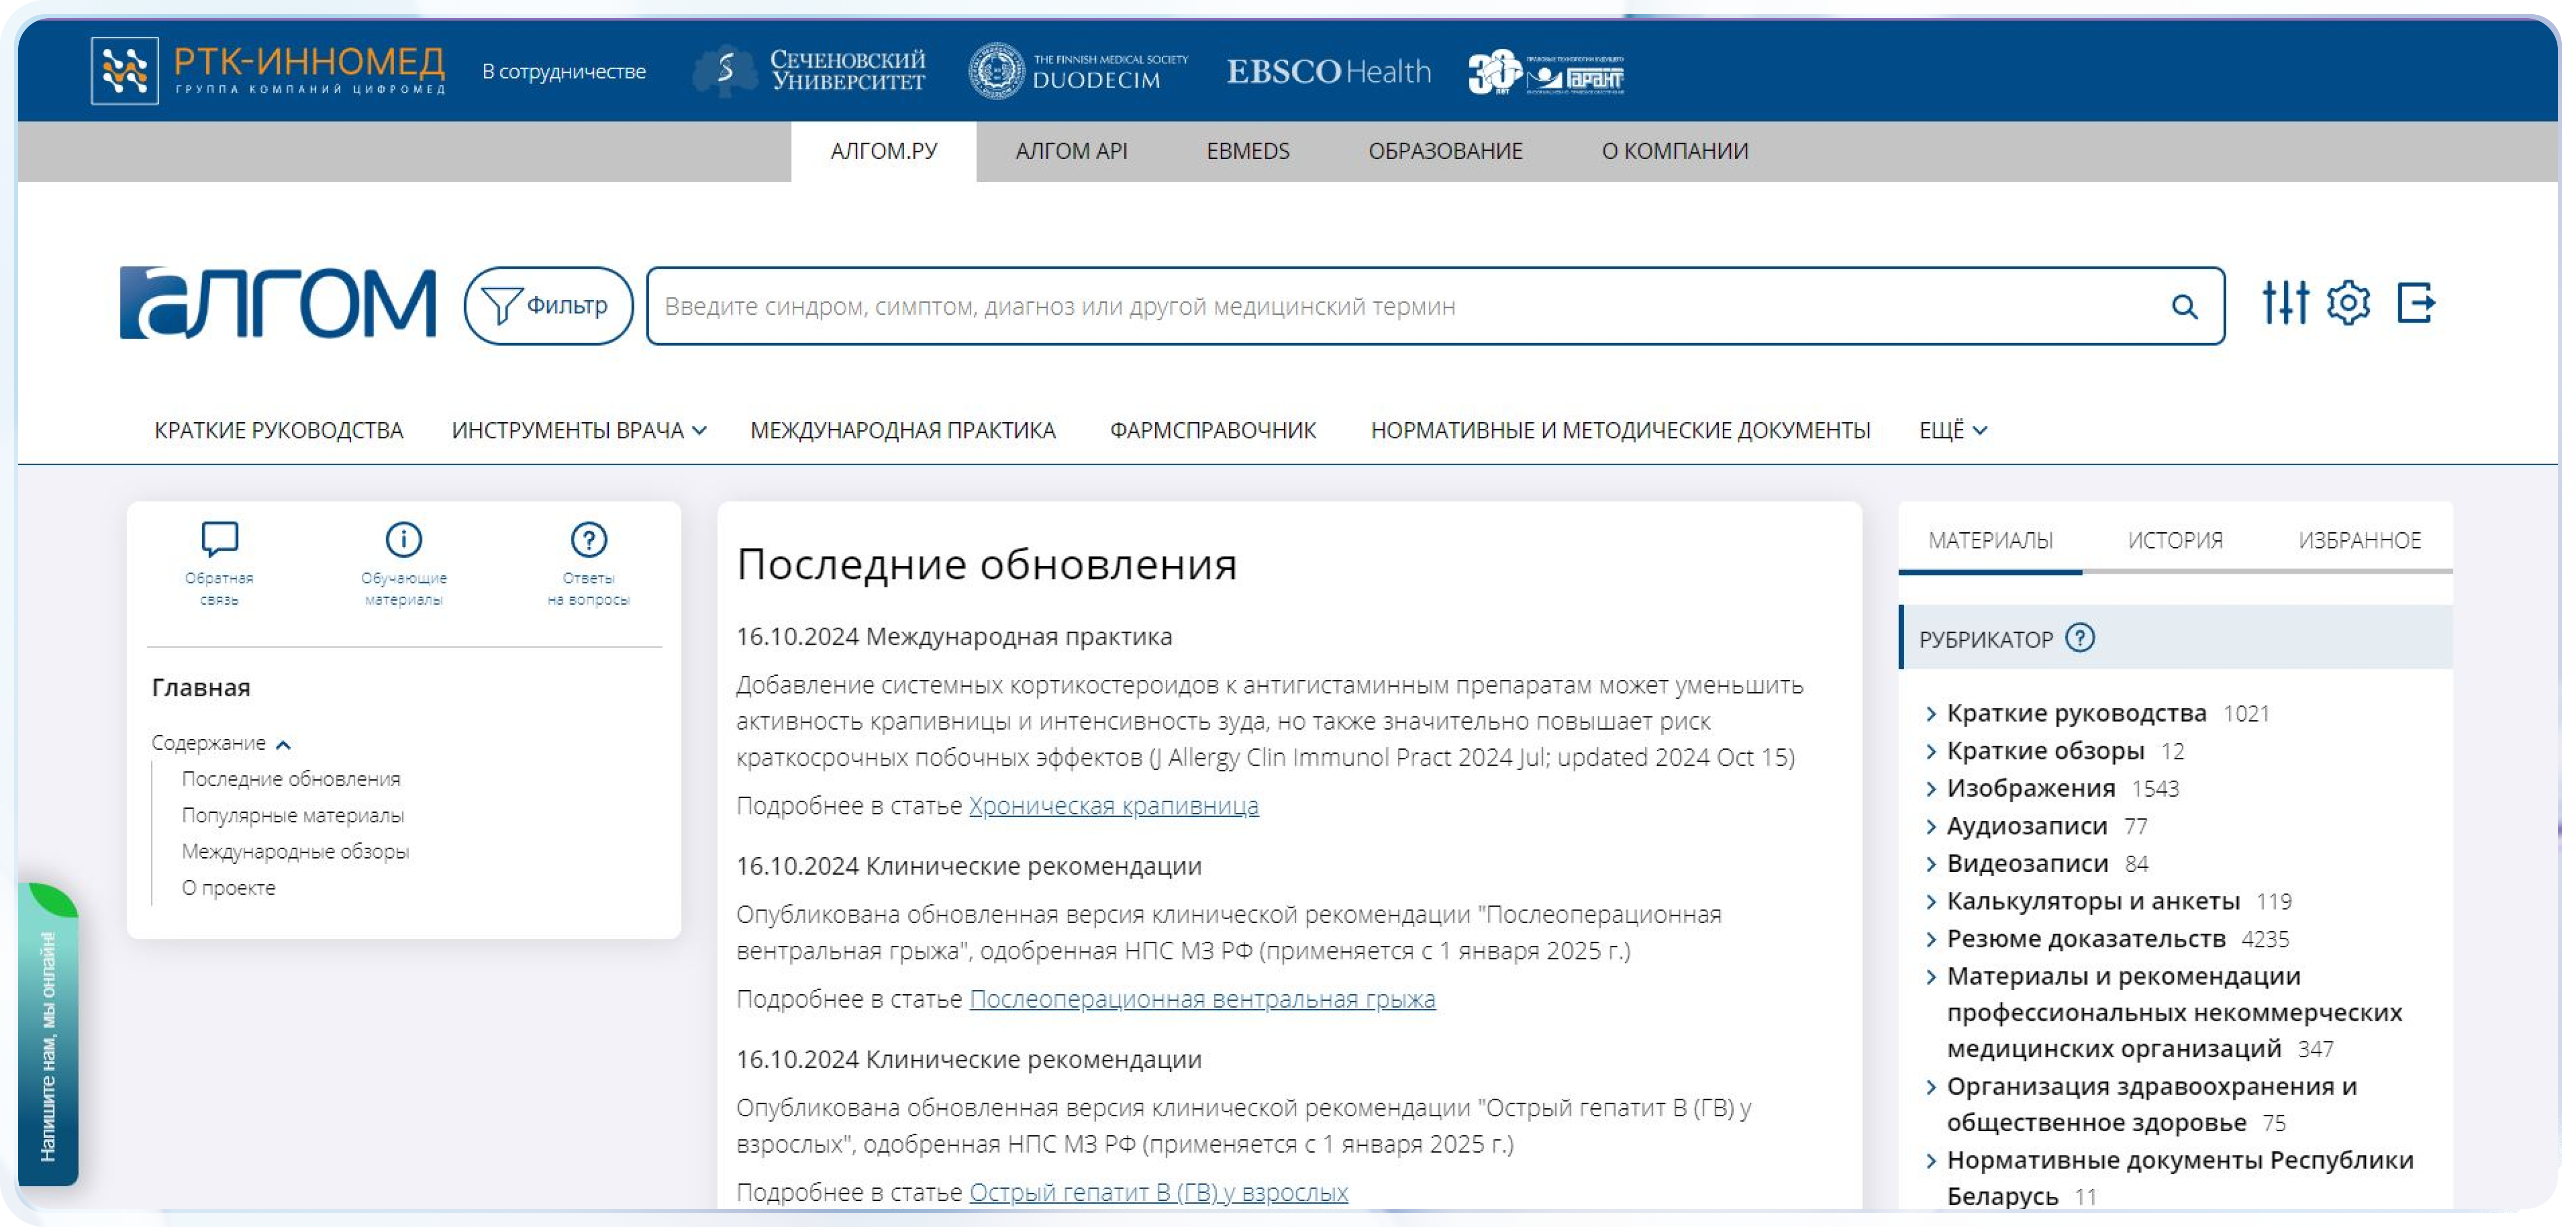2576x1227 pixels.
Task: Open the О КОМПАНИИ tab
Action: 1675,151
